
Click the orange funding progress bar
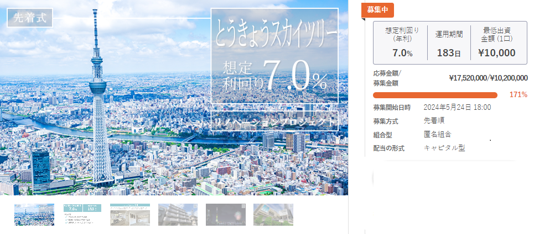(x=436, y=95)
